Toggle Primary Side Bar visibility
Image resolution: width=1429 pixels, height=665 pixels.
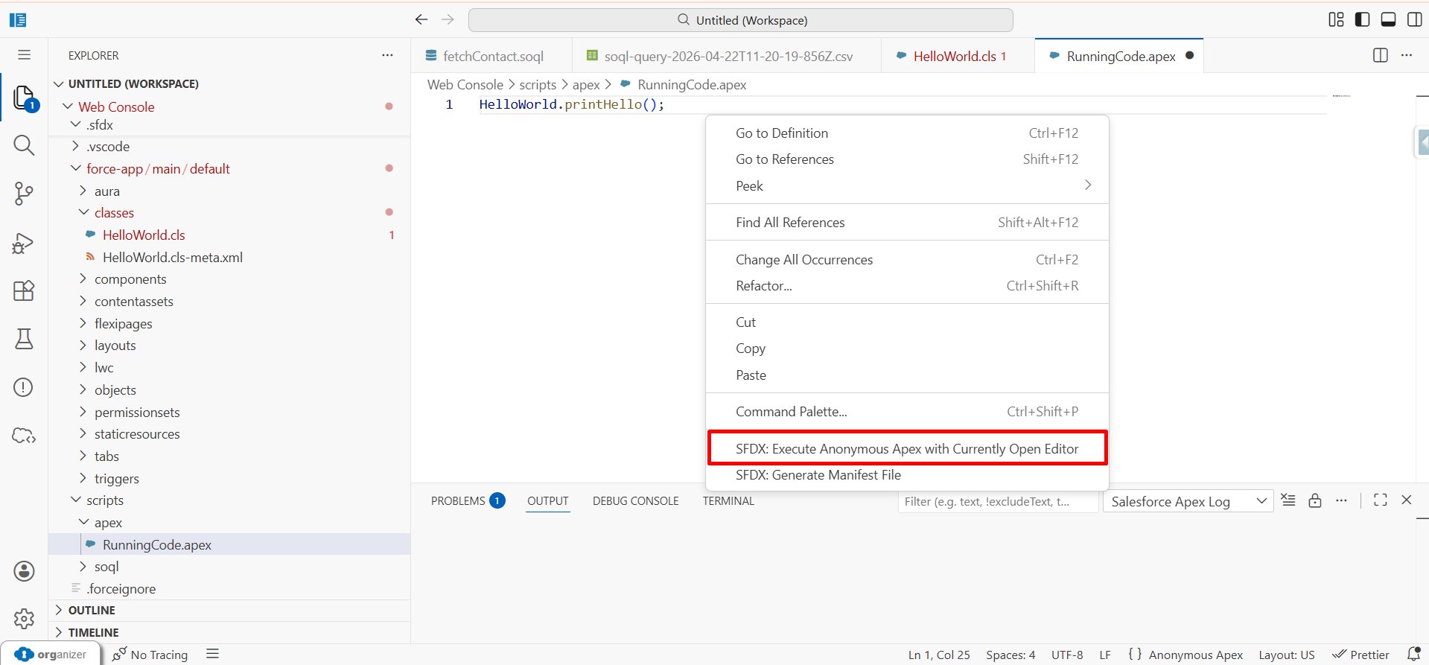[1362, 20]
